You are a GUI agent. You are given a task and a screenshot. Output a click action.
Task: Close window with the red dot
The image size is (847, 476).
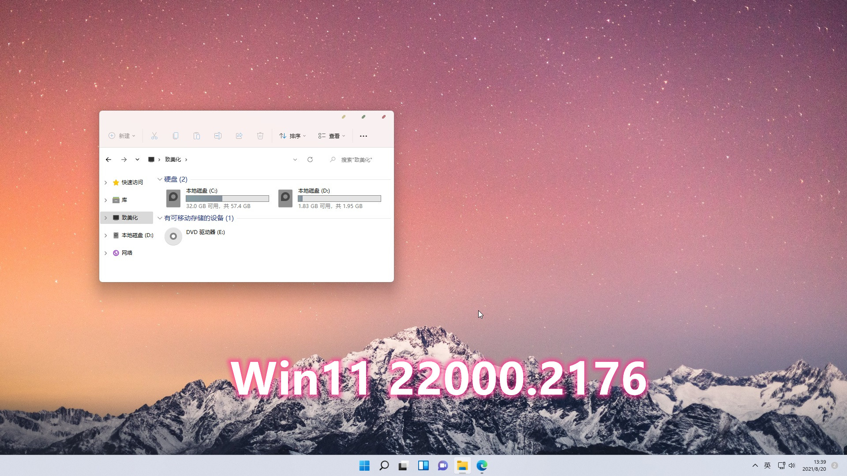coord(384,117)
